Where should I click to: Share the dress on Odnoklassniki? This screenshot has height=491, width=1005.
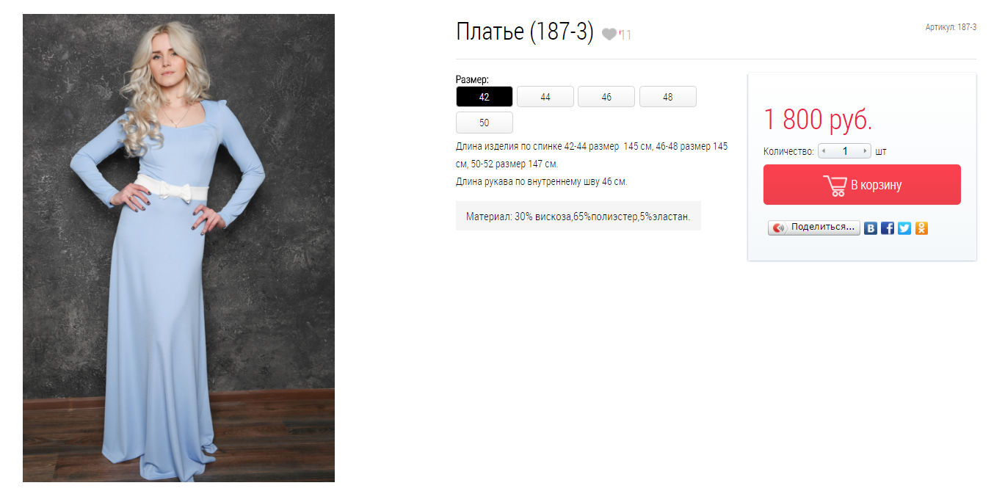[921, 228]
